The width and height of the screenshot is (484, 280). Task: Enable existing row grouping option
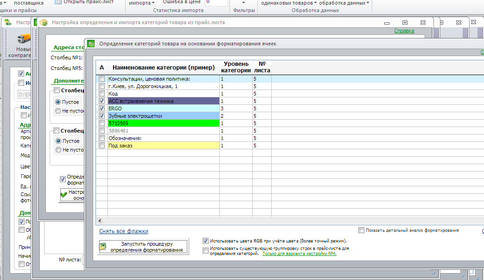click(205, 250)
